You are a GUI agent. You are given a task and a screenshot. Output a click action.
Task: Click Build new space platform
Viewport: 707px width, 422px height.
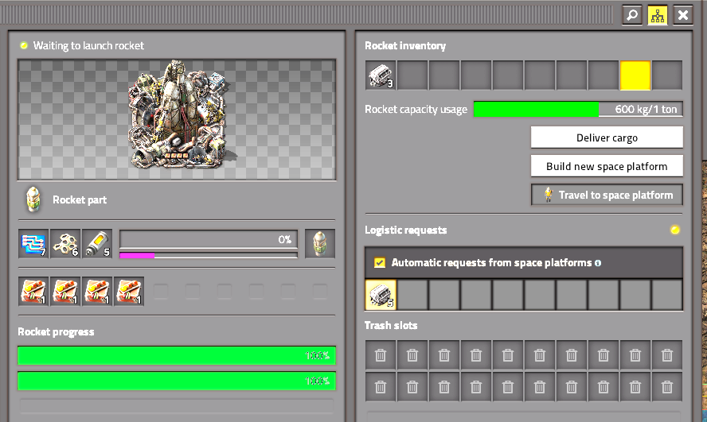607,166
